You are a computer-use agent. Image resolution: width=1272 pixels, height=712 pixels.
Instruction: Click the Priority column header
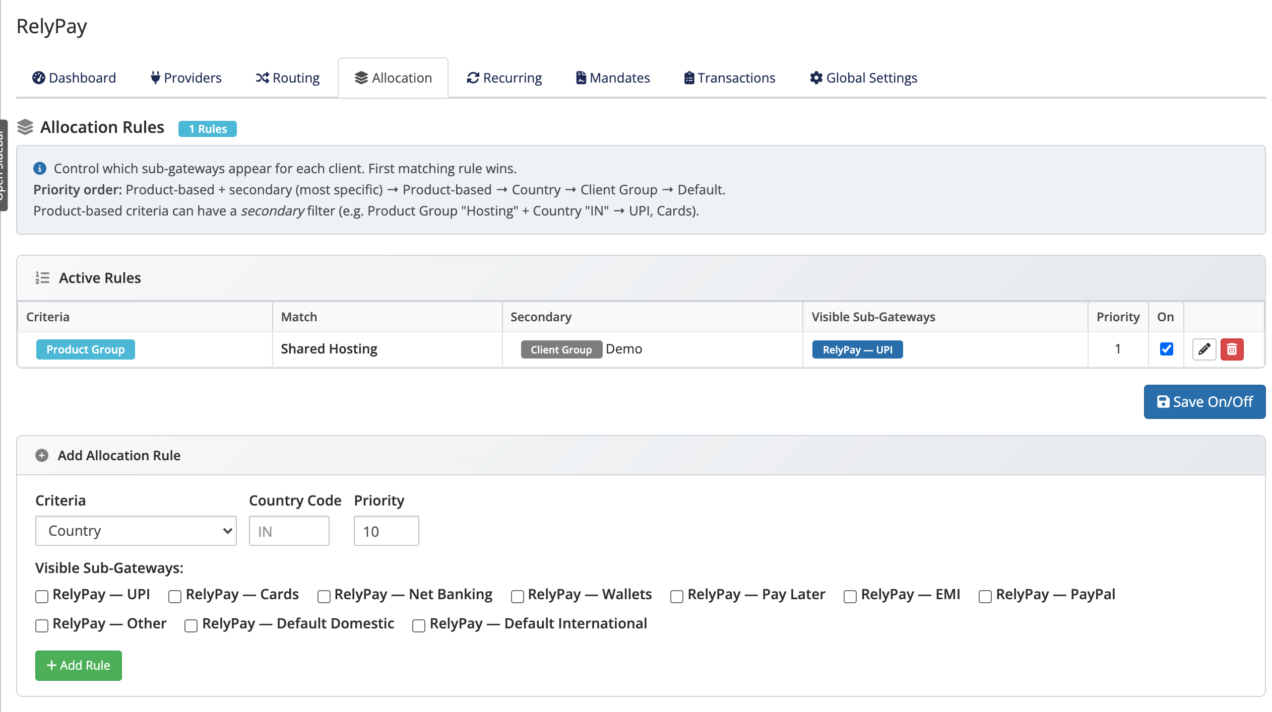[1118, 317]
